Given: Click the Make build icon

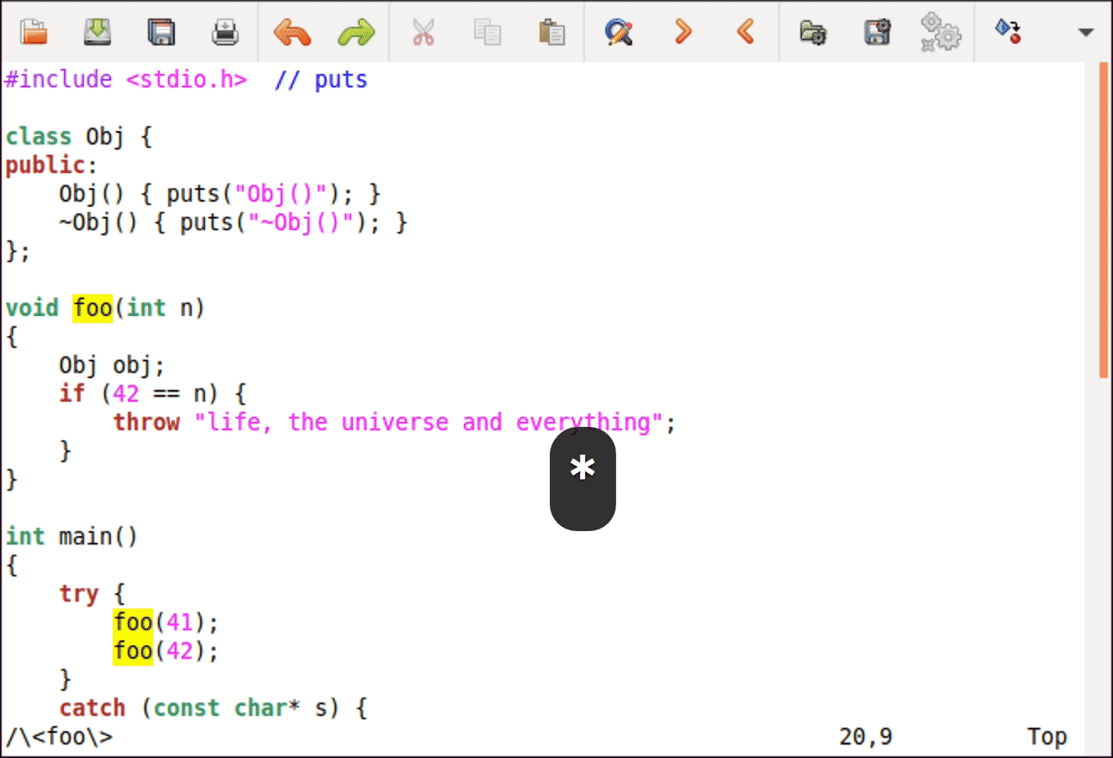Looking at the screenshot, I should (1007, 32).
